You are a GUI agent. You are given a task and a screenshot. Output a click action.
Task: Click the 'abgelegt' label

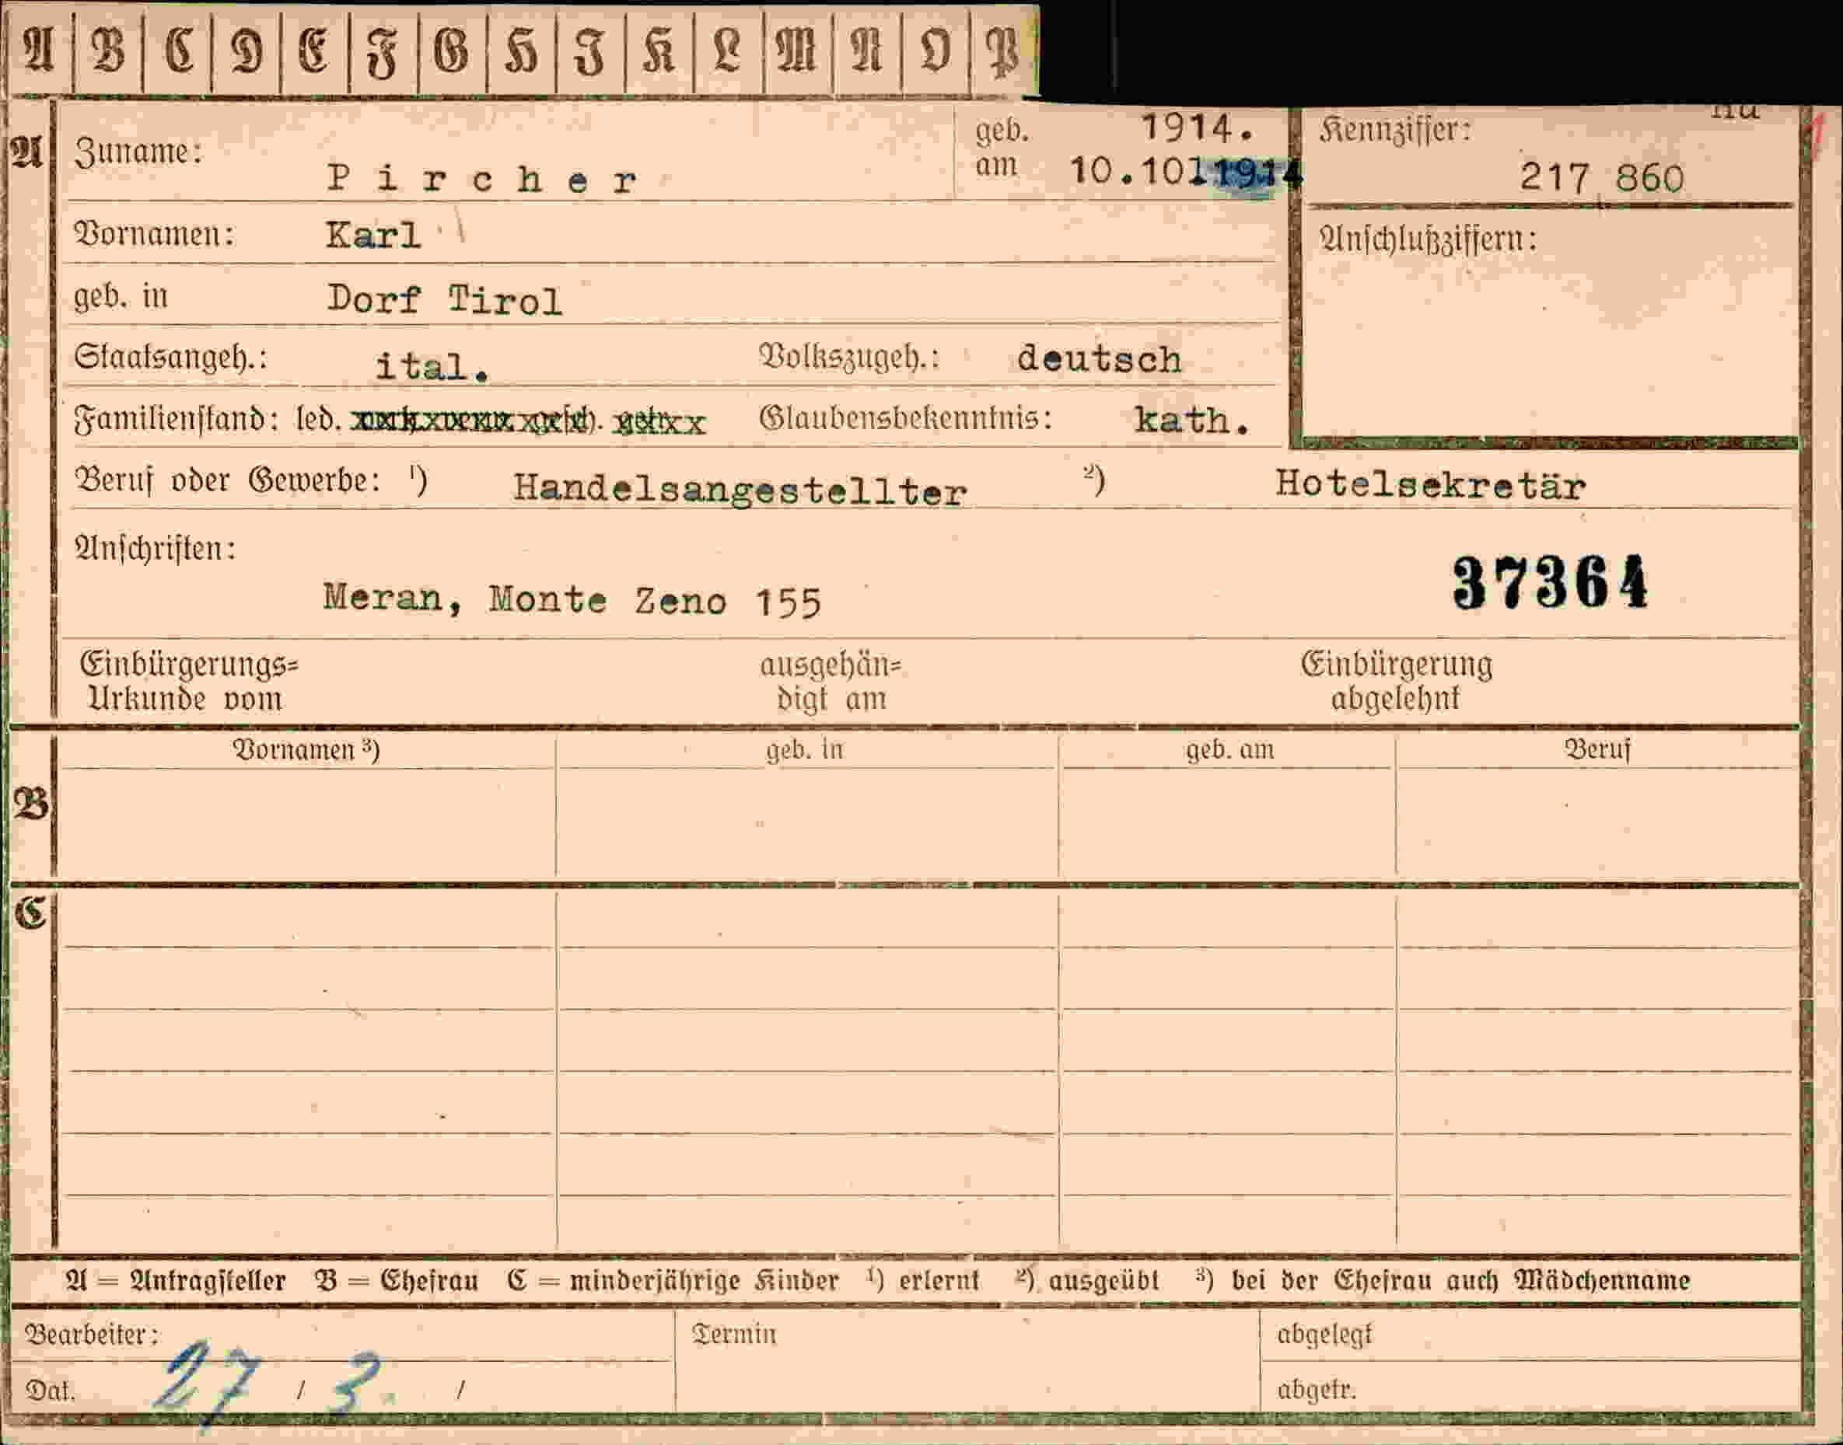[x=1324, y=1334]
